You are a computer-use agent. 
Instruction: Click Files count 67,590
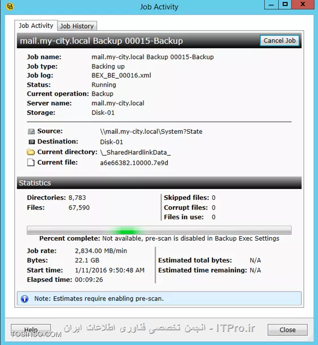(79, 208)
